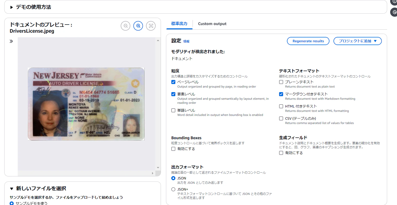Click the DriversLicense.jpeg file name
Viewport: 397px width, 205px height.
32,31
